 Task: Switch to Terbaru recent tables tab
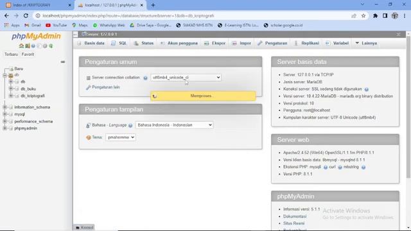click(11, 54)
